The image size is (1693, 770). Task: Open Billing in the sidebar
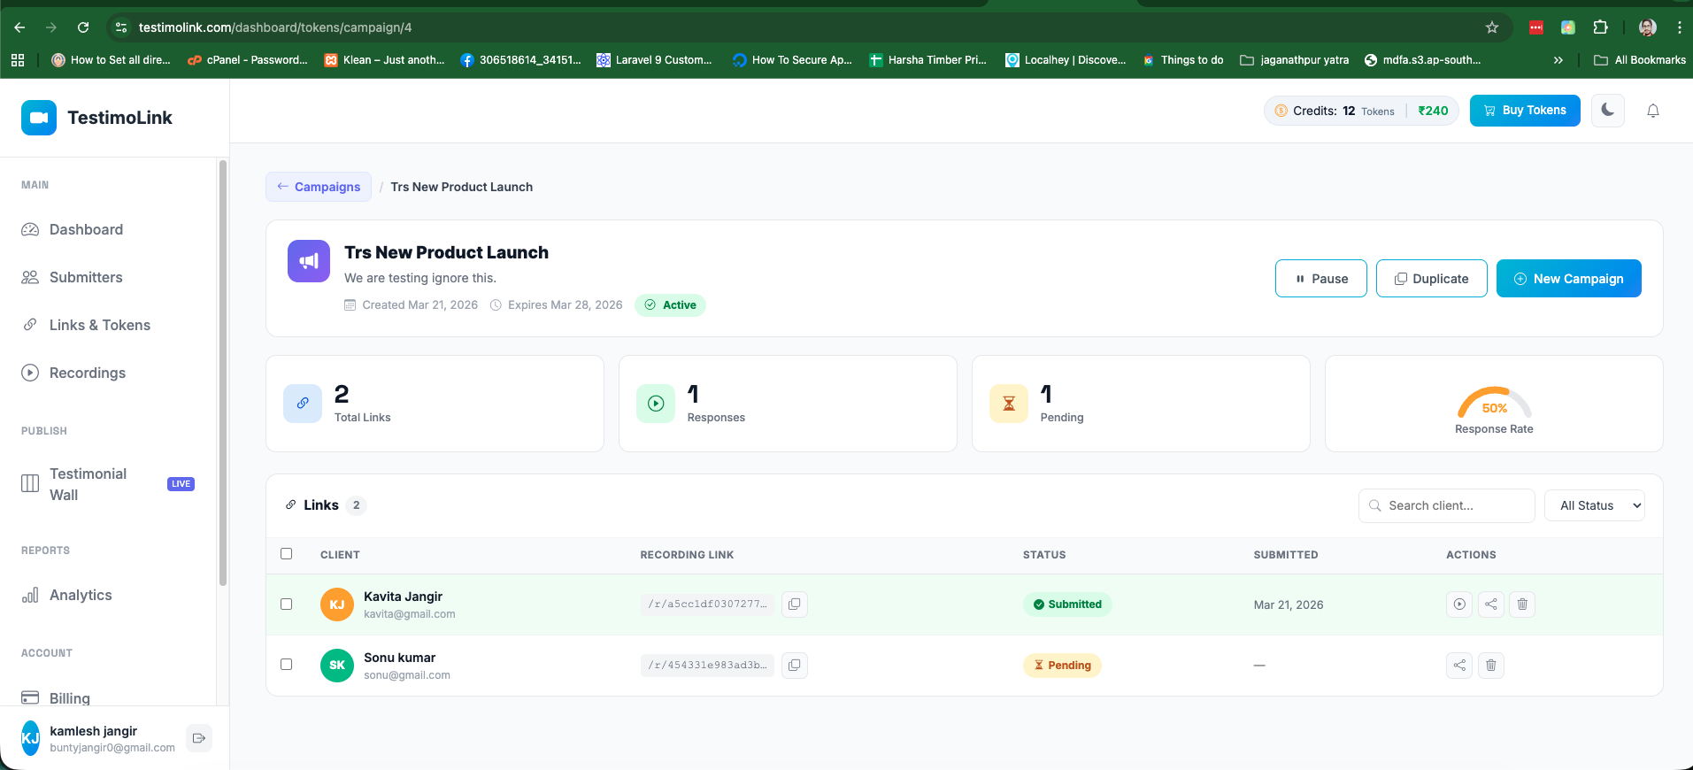coord(70,697)
